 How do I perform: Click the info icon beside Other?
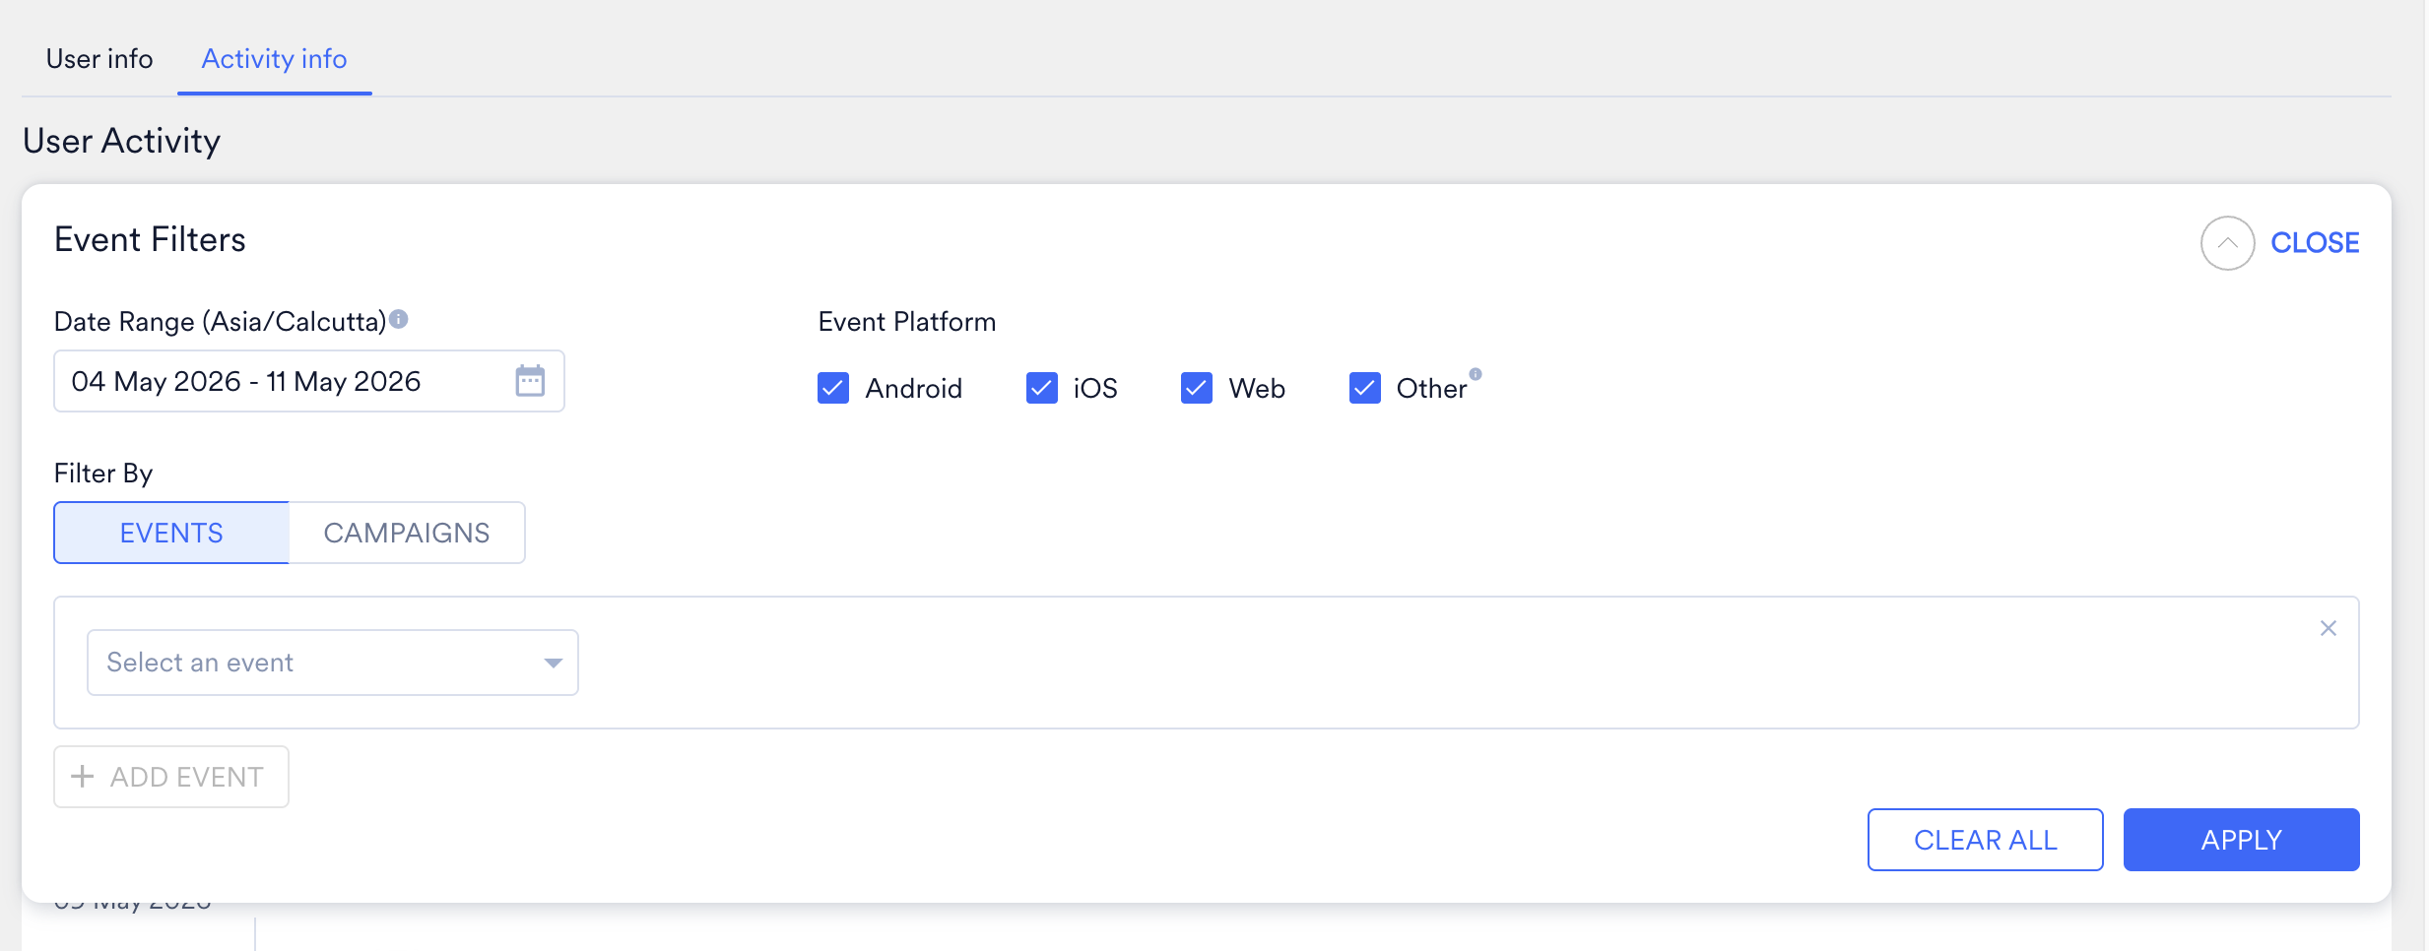(1476, 374)
